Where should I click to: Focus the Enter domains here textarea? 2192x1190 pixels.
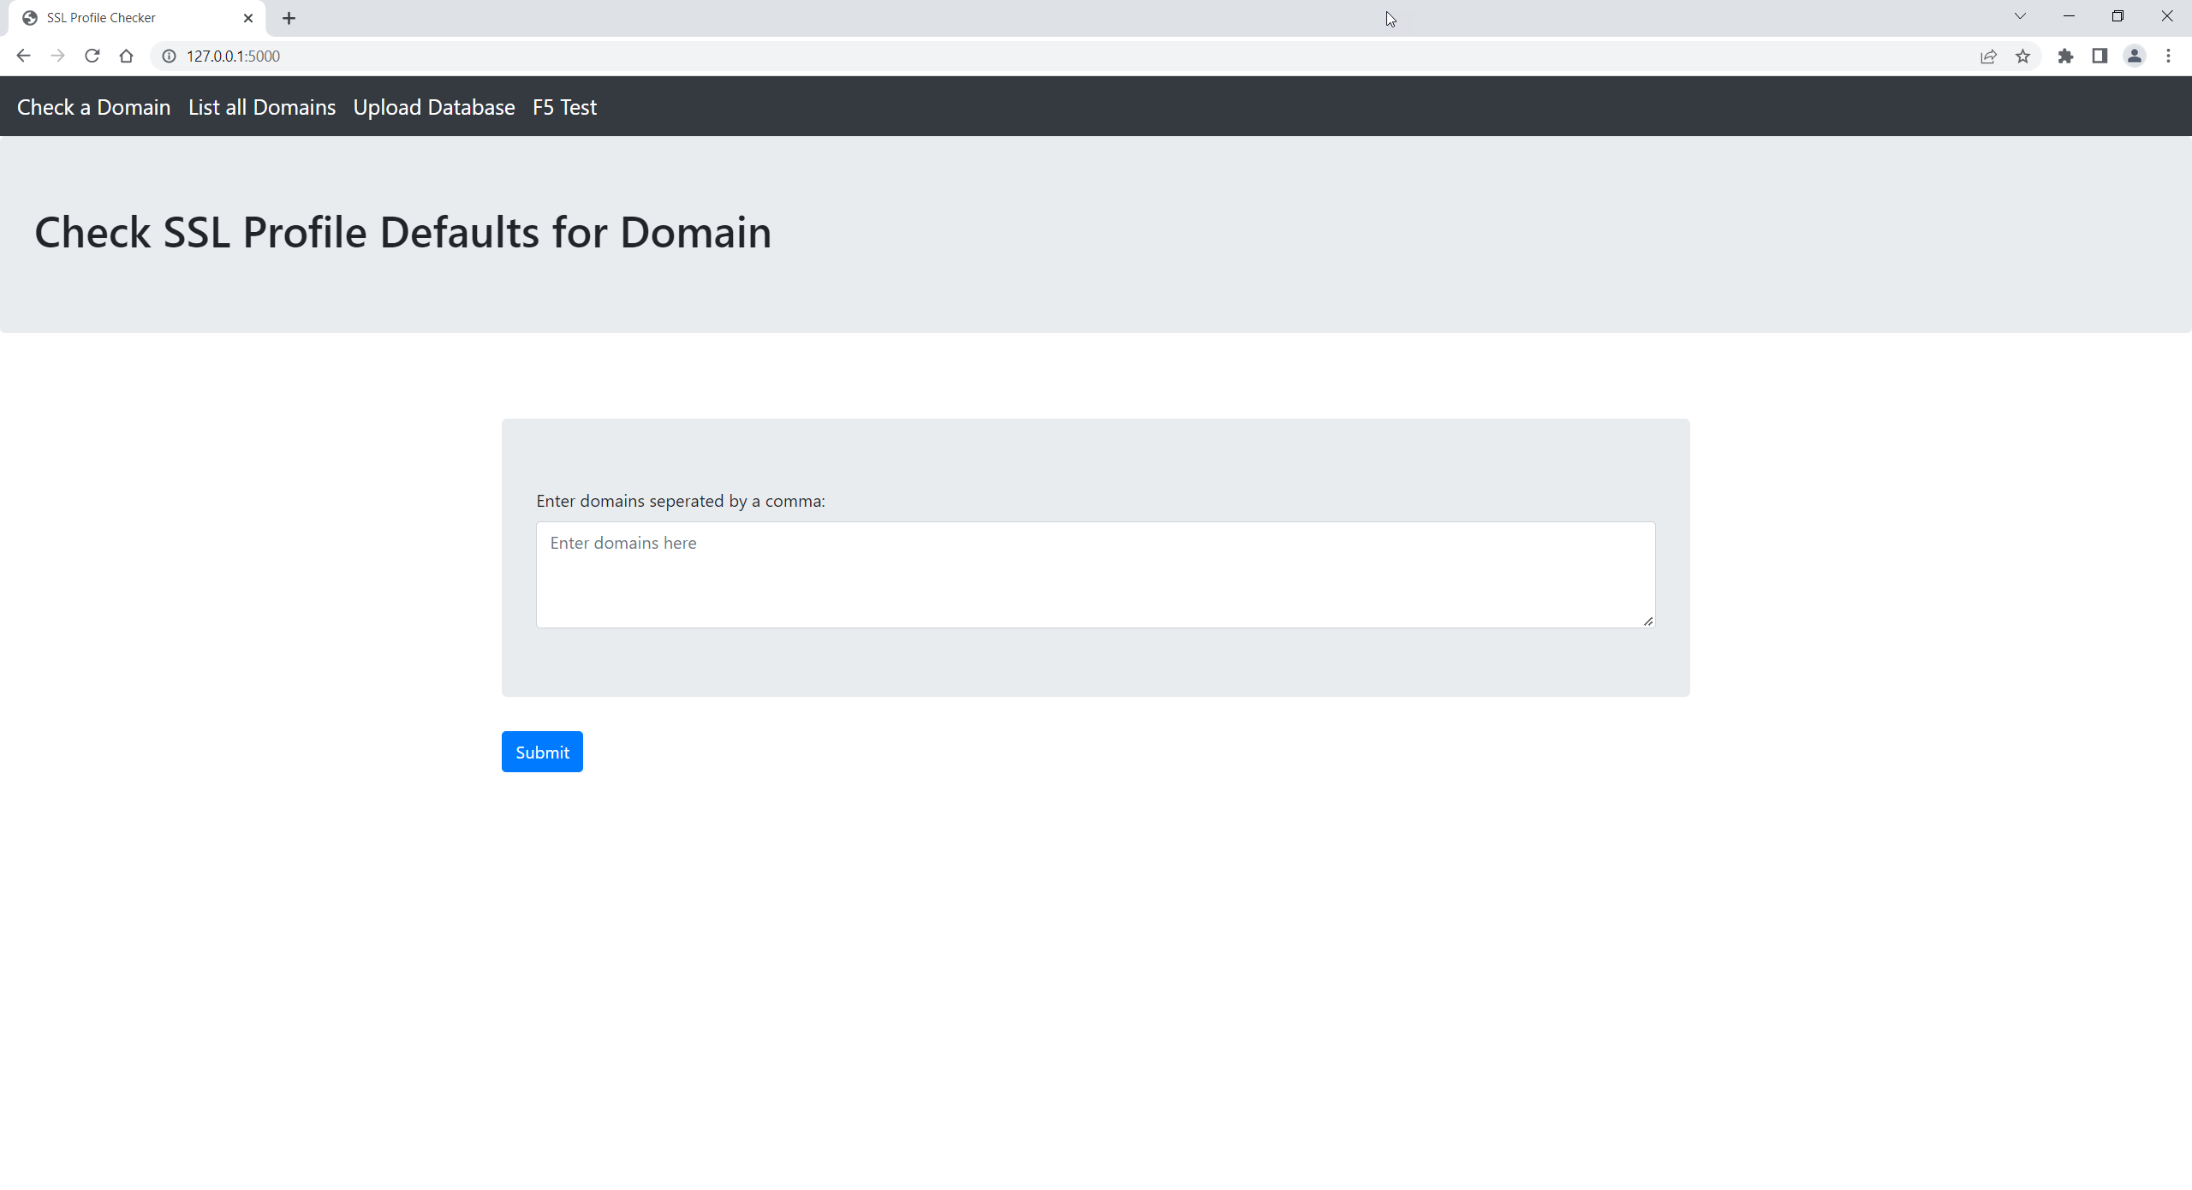tap(1095, 574)
